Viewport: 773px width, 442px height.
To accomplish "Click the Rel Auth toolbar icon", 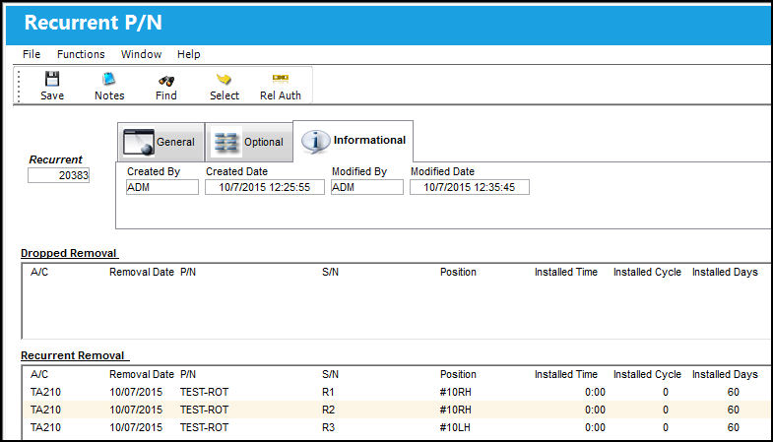I will click(280, 78).
